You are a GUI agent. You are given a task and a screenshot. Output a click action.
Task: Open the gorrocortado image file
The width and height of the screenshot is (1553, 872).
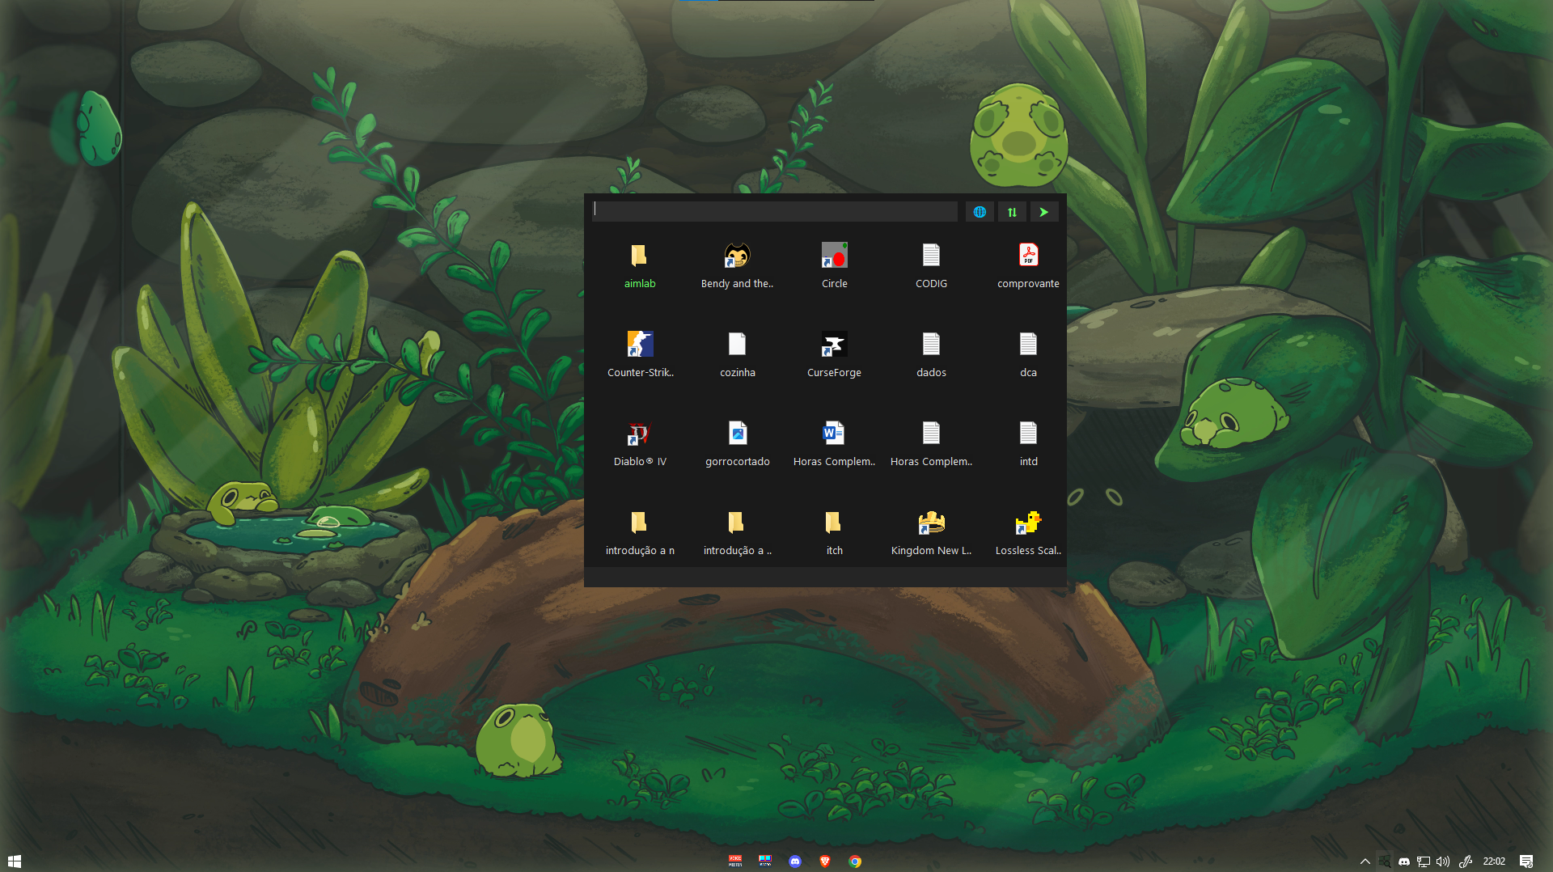tap(737, 443)
